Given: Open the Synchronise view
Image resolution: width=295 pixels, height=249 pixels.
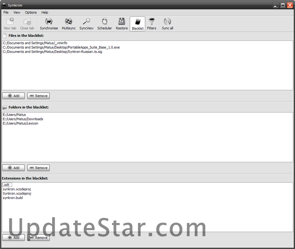Looking at the screenshot, I should [x=49, y=24].
